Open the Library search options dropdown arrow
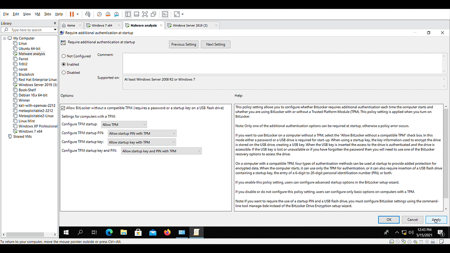The width and height of the screenshot is (450, 253). 55,30
